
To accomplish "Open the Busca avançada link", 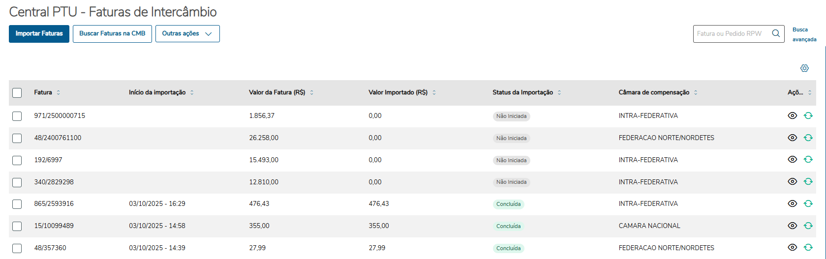I will [804, 34].
